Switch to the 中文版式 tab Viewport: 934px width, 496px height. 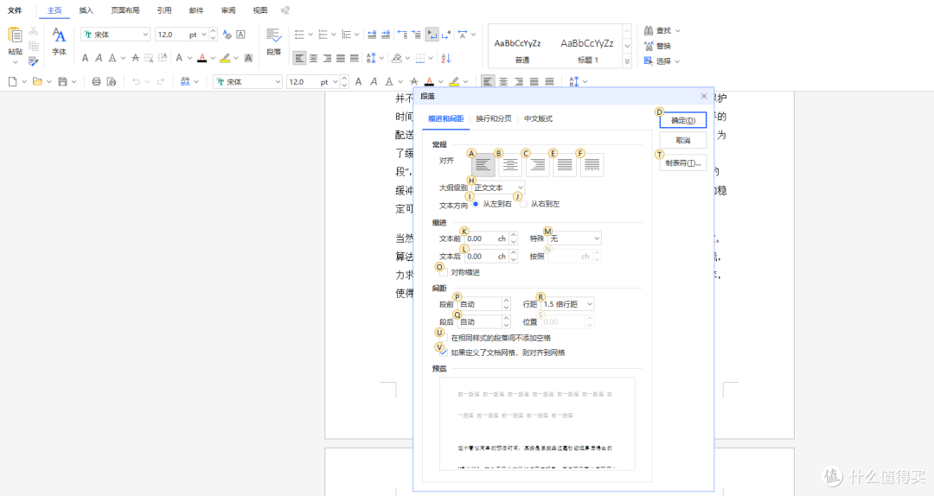pos(538,118)
